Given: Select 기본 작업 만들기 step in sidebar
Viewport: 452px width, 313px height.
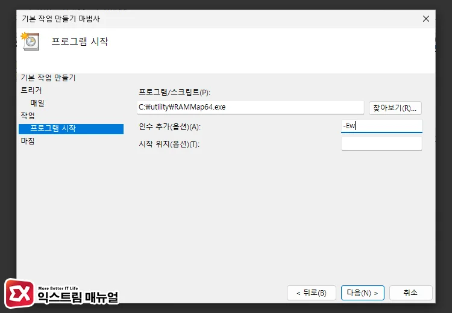Looking at the screenshot, I should click(x=48, y=78).
